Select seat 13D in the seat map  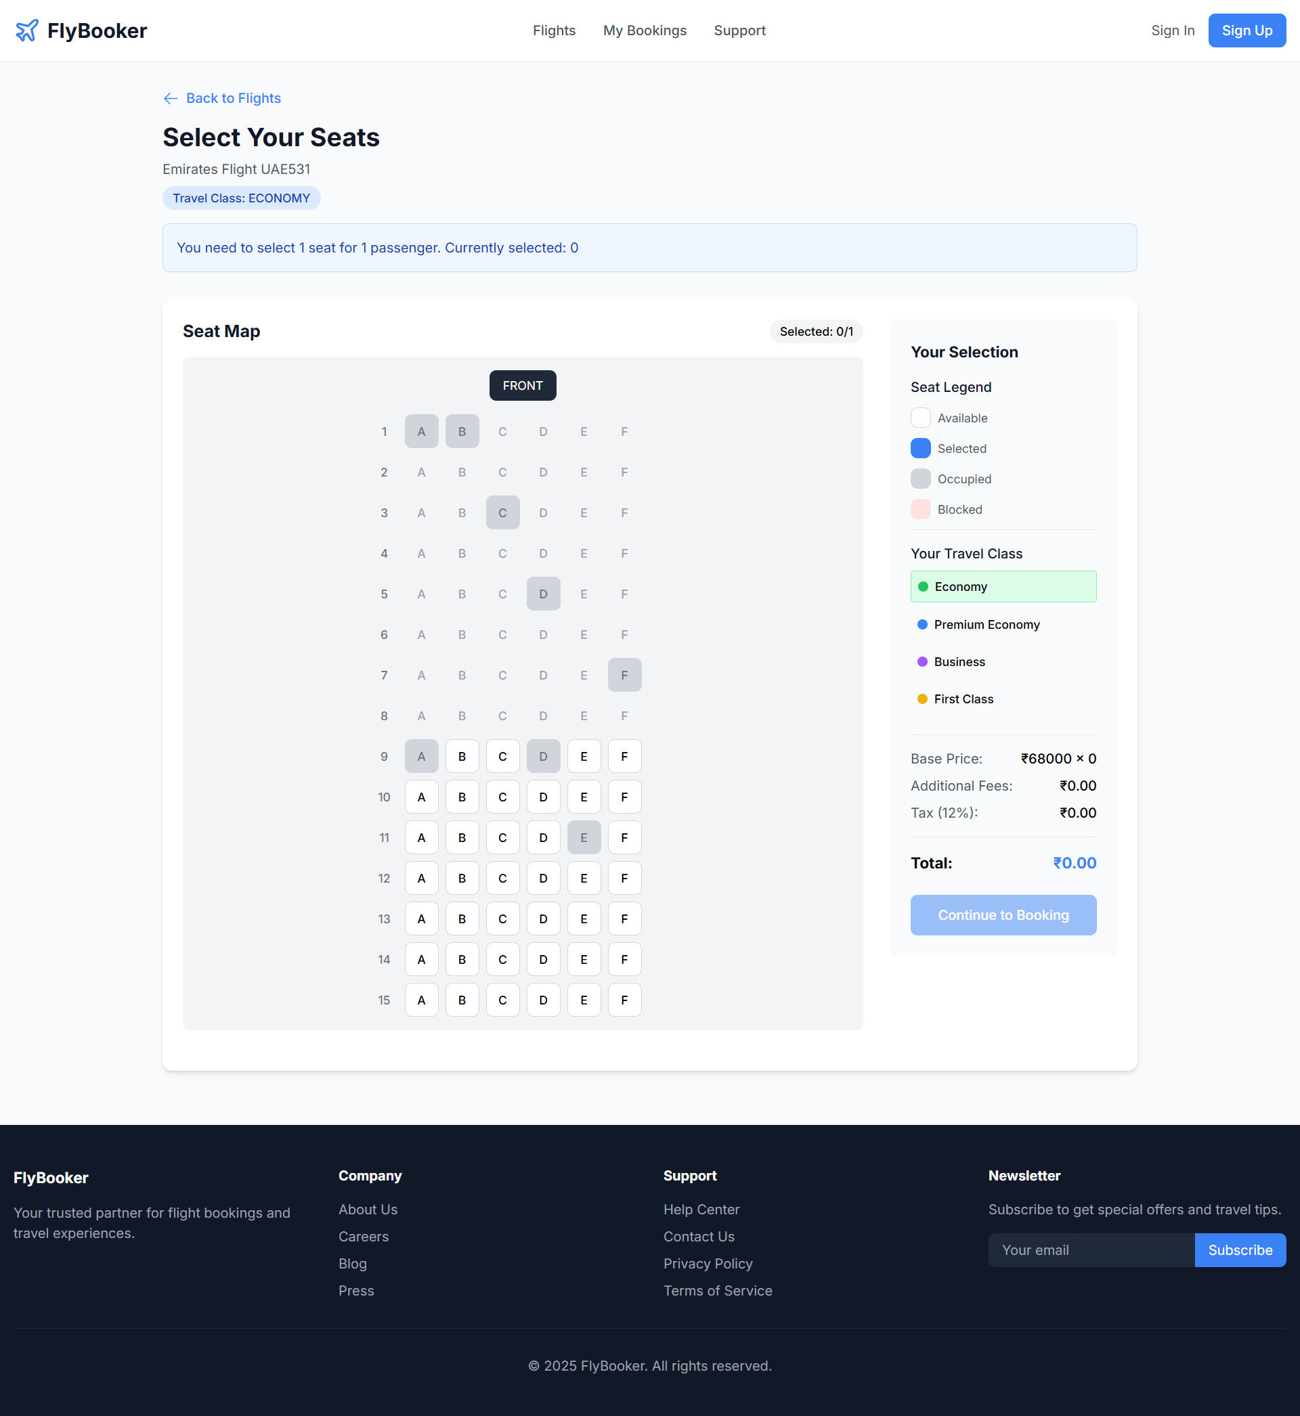pos(542,919)
